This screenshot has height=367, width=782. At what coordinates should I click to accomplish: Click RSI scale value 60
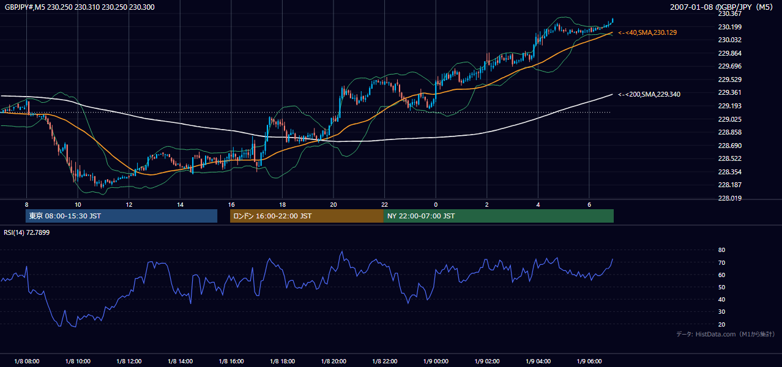click(x=721, y=275)
